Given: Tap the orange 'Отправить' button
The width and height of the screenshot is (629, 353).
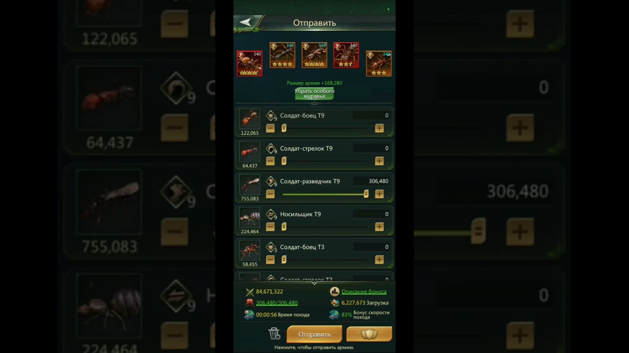Looking at the screenshot, I should click(314, 334).
